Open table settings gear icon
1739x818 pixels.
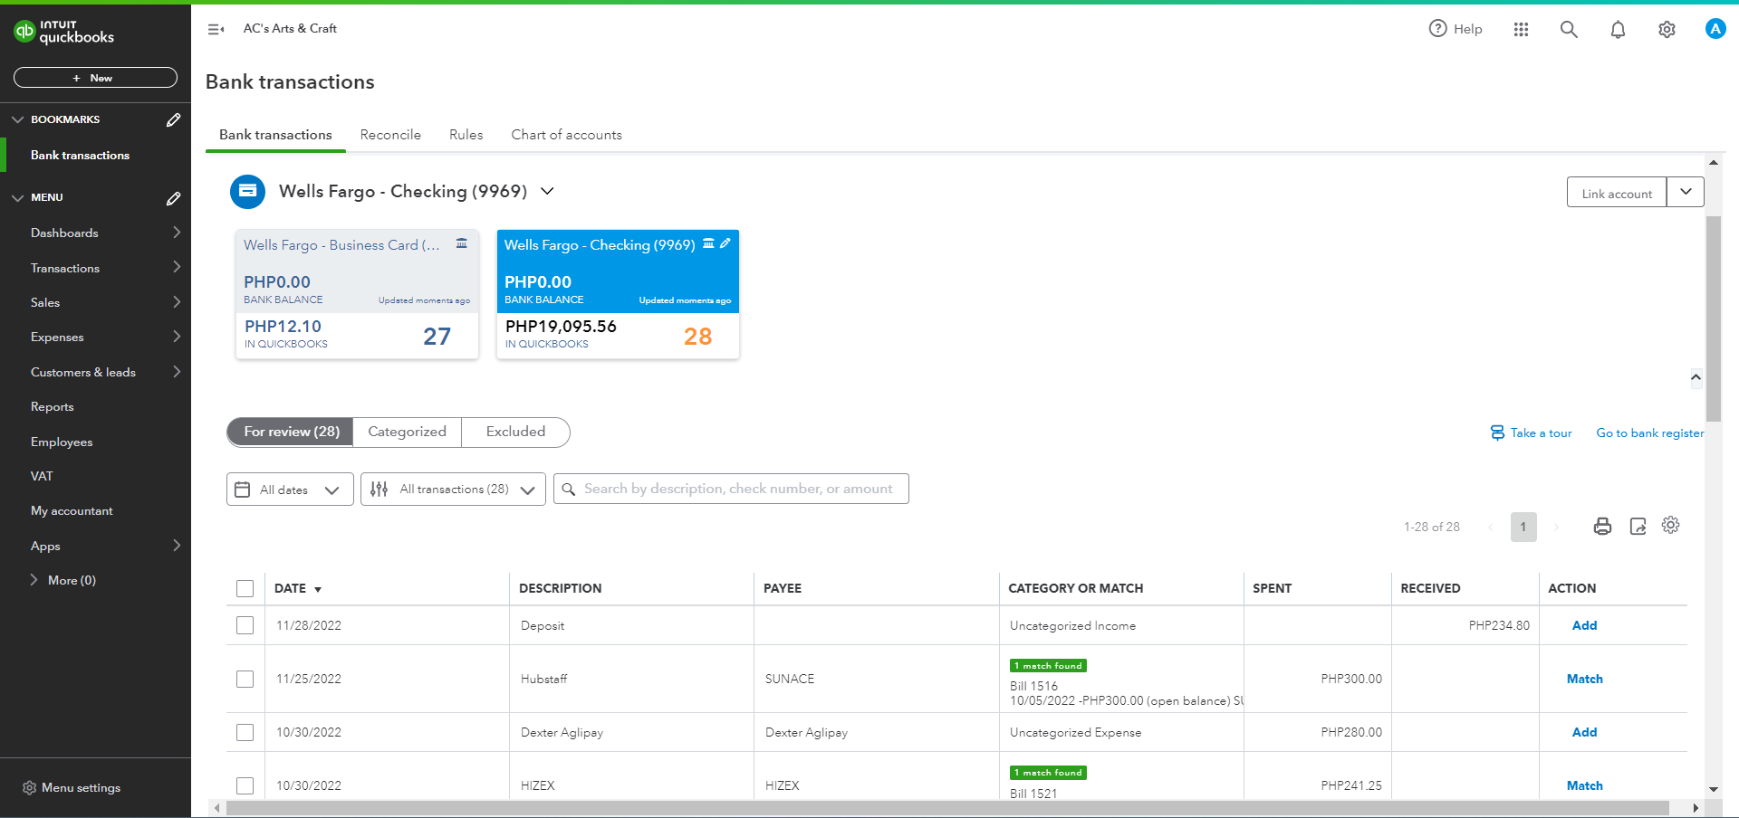point(1671,525)
